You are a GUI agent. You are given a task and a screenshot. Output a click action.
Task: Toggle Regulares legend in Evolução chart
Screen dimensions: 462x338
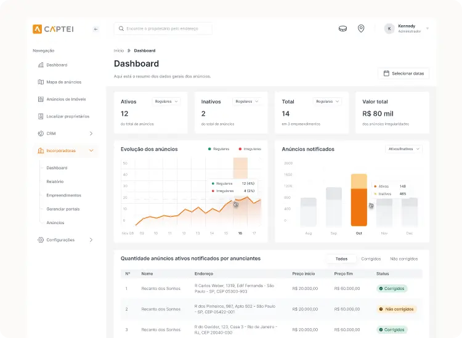218,149
